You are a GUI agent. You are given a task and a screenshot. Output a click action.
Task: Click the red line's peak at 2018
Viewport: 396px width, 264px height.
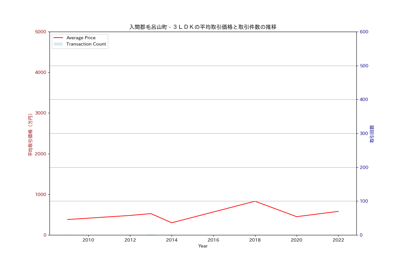point(255,201)
